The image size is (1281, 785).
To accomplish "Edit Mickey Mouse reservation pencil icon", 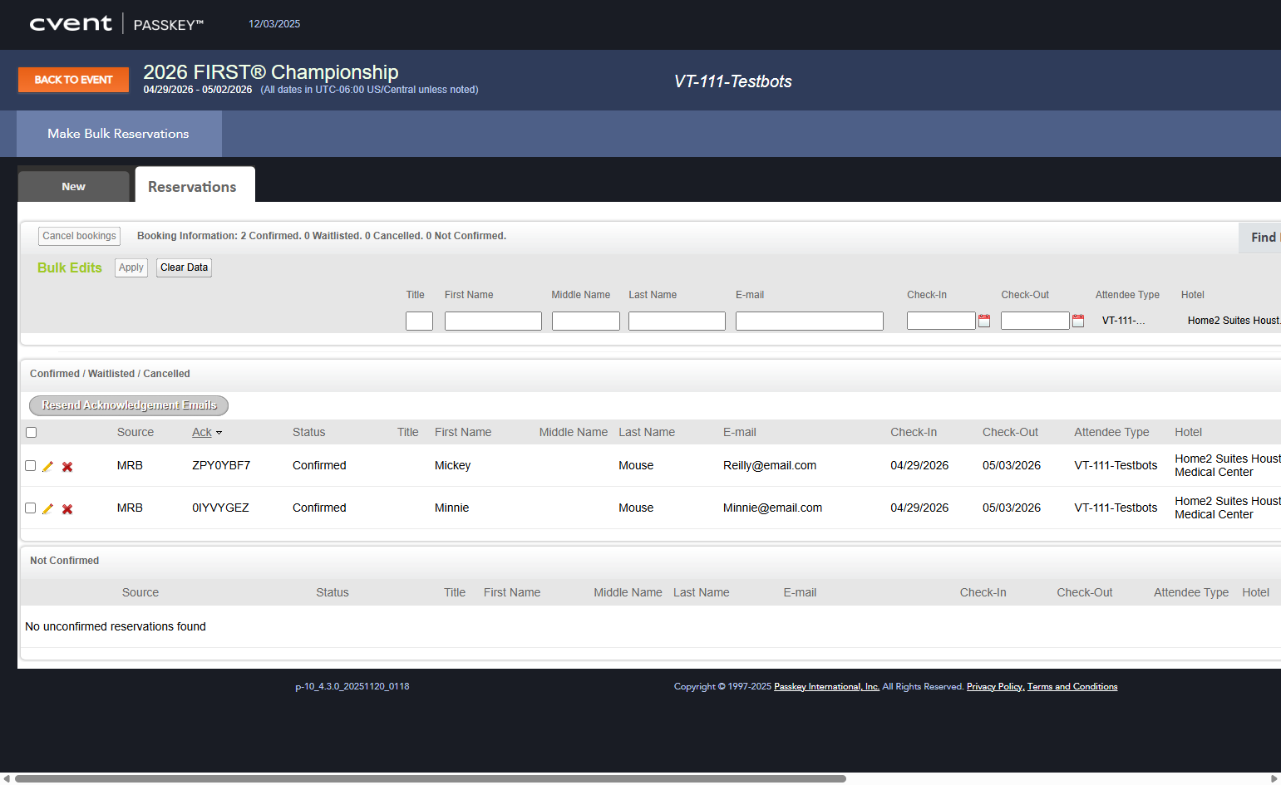I will click(x=47, y=467).
